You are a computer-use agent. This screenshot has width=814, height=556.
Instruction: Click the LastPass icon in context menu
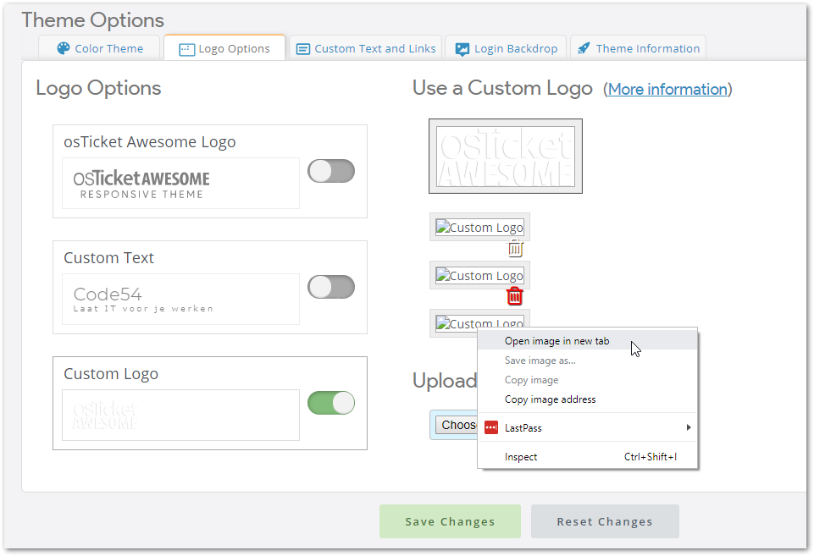click(x=491, y=428)
